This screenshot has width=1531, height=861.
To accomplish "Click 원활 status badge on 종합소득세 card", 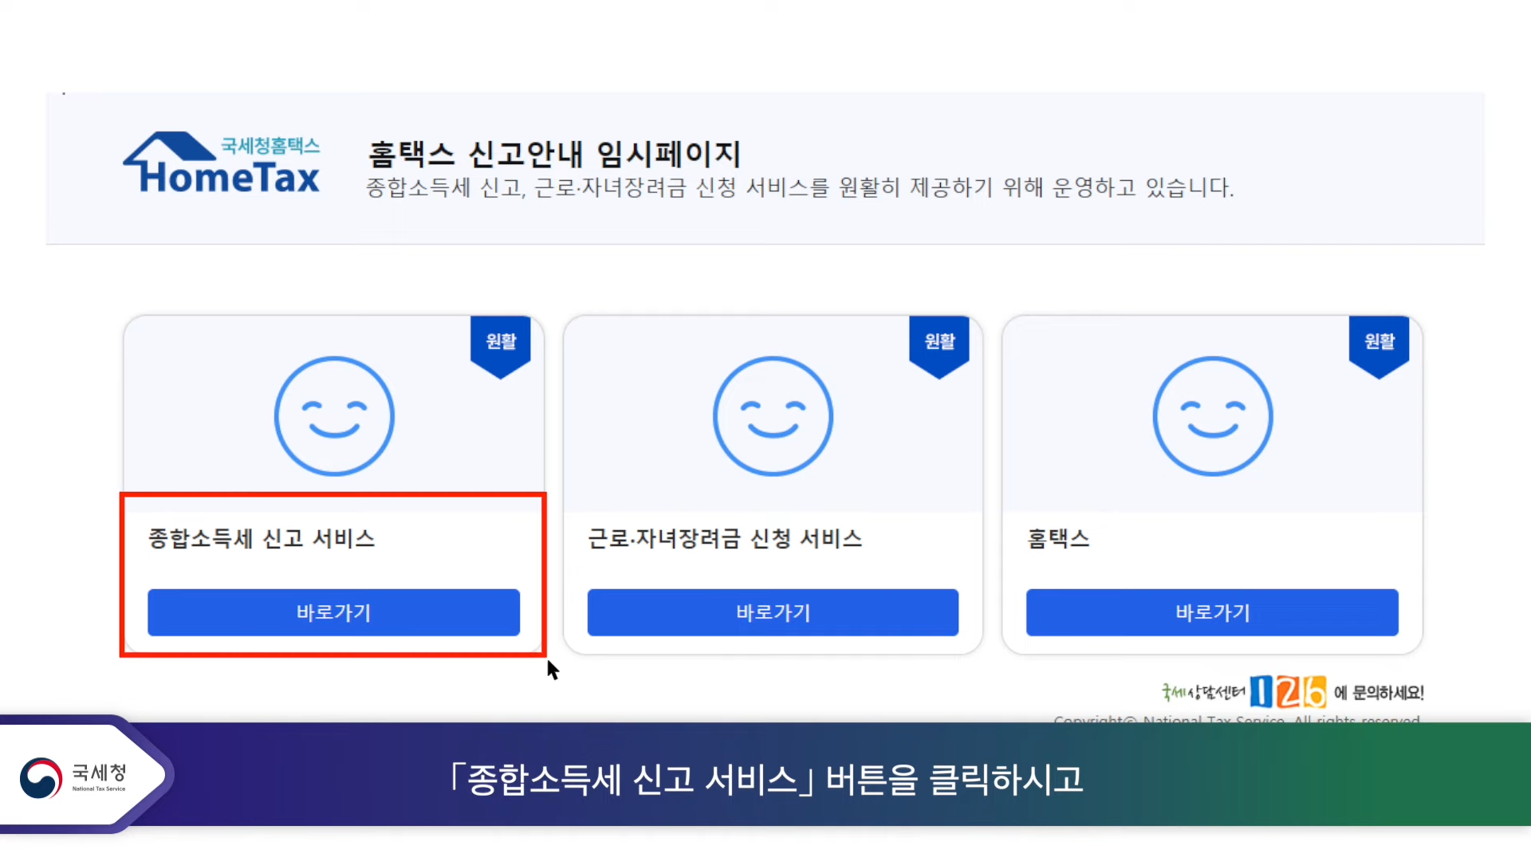I will pos(501,343).
